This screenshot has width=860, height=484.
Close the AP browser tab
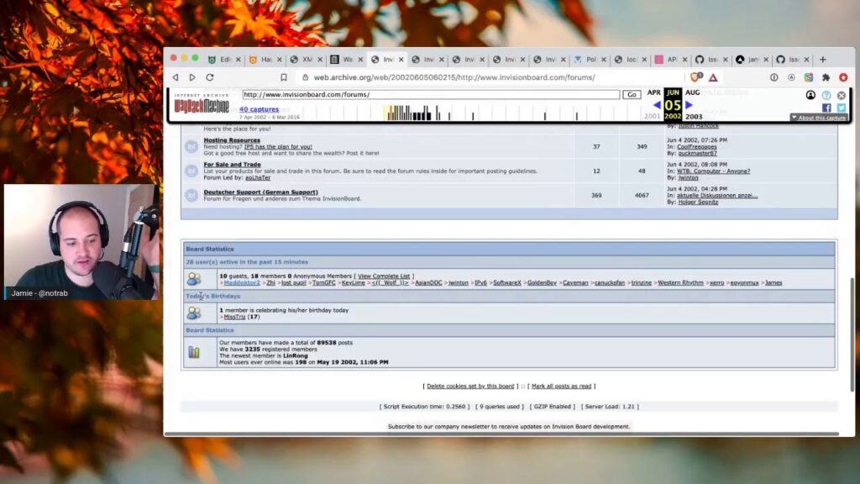coord(684,60)
